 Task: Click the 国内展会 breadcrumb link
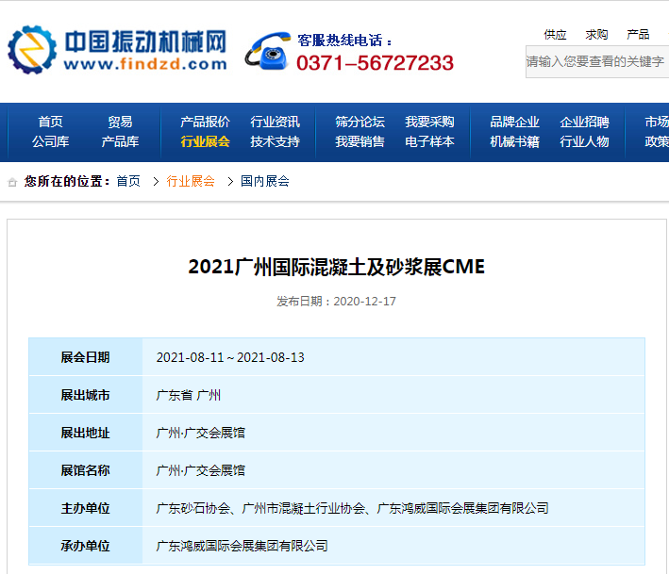[x=264, y=181]
